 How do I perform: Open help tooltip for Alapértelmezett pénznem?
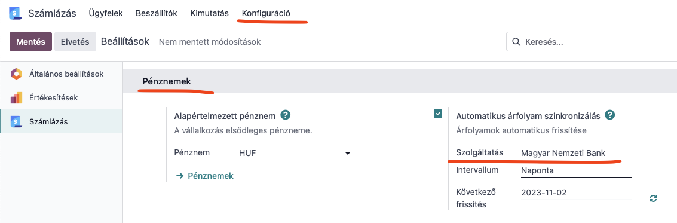(285, 115)
